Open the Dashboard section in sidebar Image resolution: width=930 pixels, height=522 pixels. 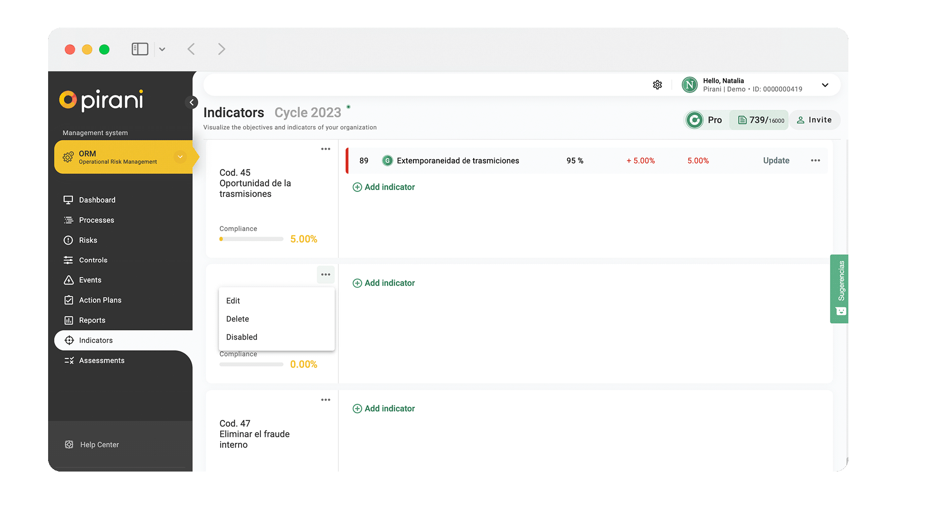(x=97, y=199)
